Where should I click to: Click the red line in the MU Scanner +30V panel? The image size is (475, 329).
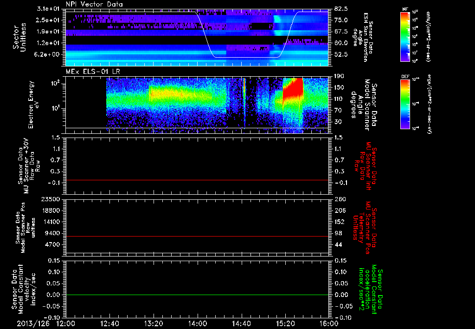(197, 180)
